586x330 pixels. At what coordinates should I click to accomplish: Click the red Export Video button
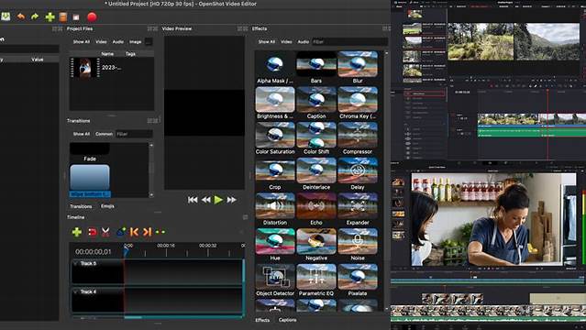[x=92, y=16]
